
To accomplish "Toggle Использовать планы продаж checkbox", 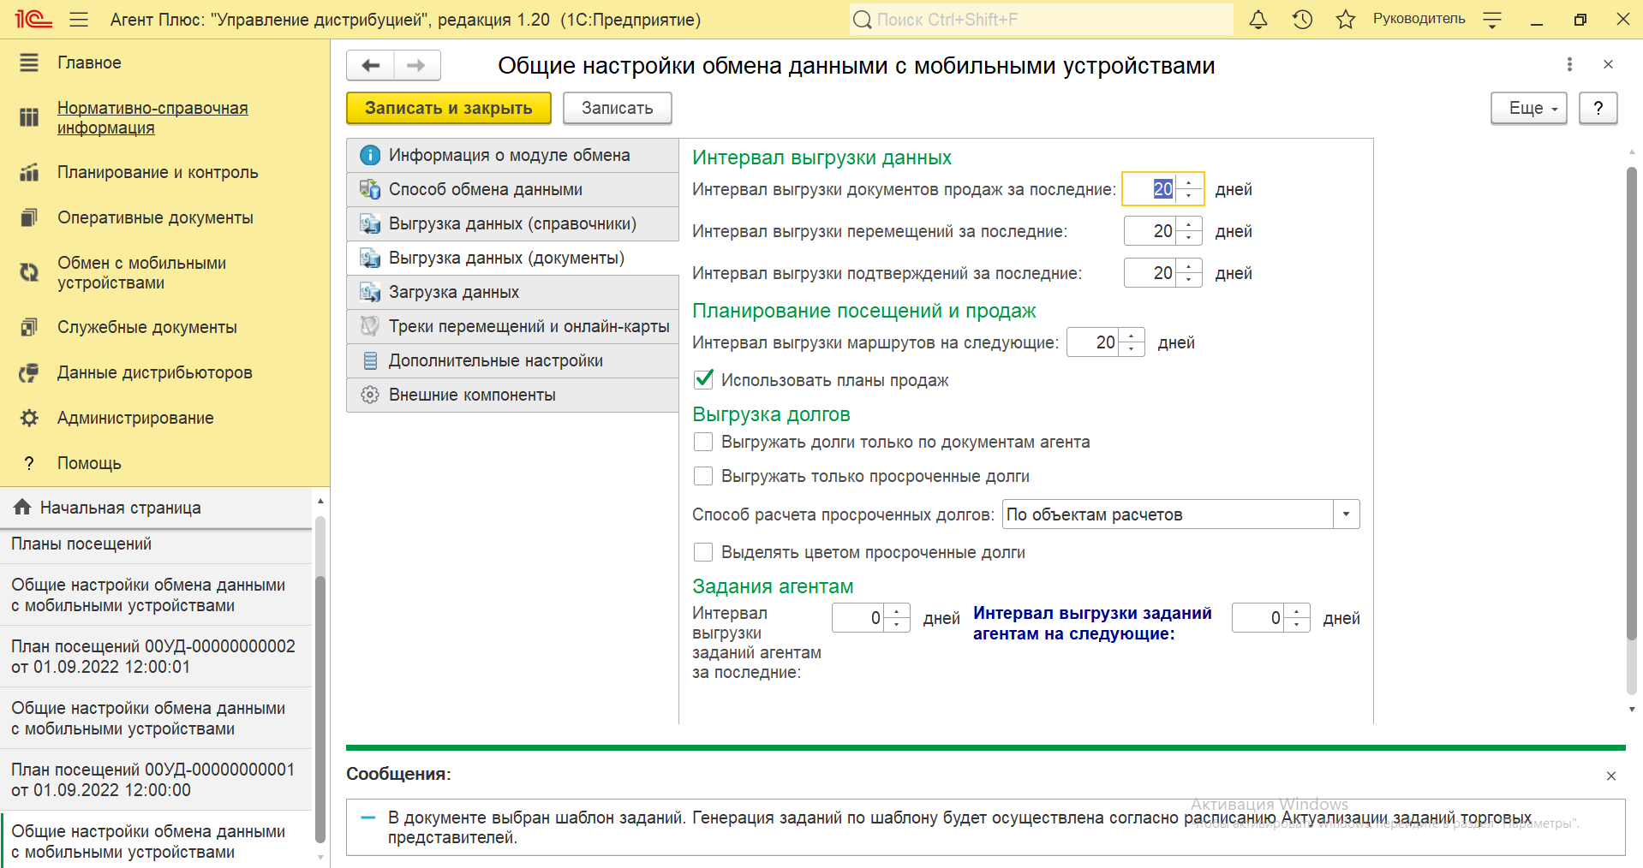I will 703,379.
